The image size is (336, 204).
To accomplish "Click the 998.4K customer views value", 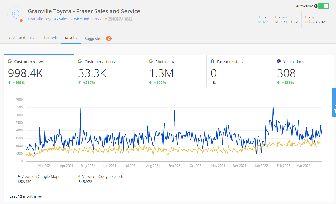I will pos(26,73).
